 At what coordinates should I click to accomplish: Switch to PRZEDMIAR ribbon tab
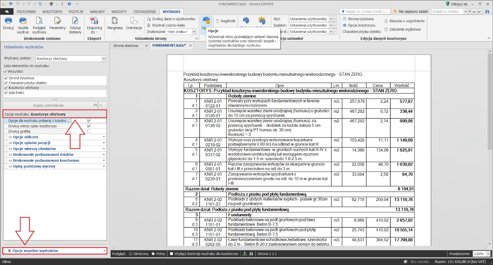(26, 11)
